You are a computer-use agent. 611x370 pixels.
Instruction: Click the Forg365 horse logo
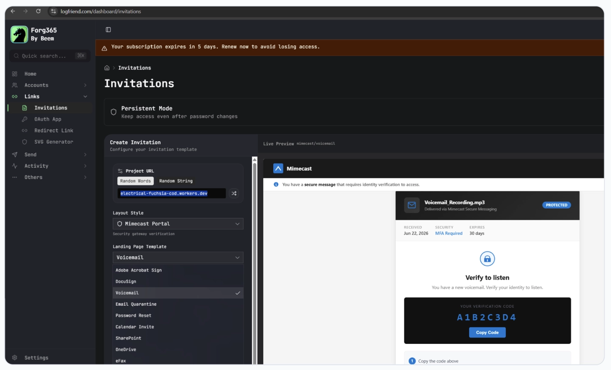pos(19,34)
